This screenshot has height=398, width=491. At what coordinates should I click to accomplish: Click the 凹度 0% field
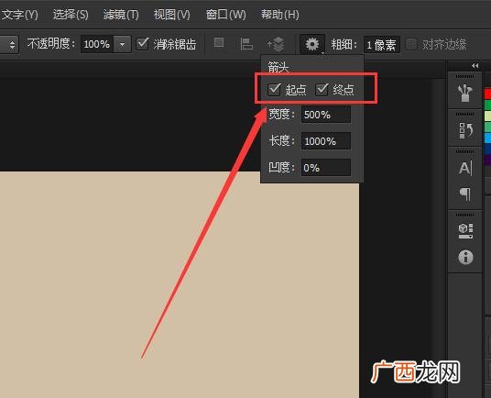tap(326, 168)
